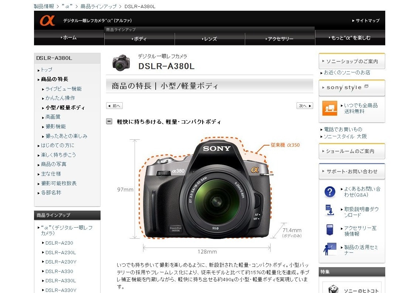Viewport: 420px width, 293px height.
Task: Go to next page with 次へ button
Action: point(305,106)
